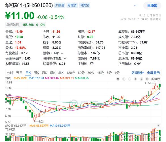Select the 1分 chart tab
The image size is (166, 142).
pos(117,73)
